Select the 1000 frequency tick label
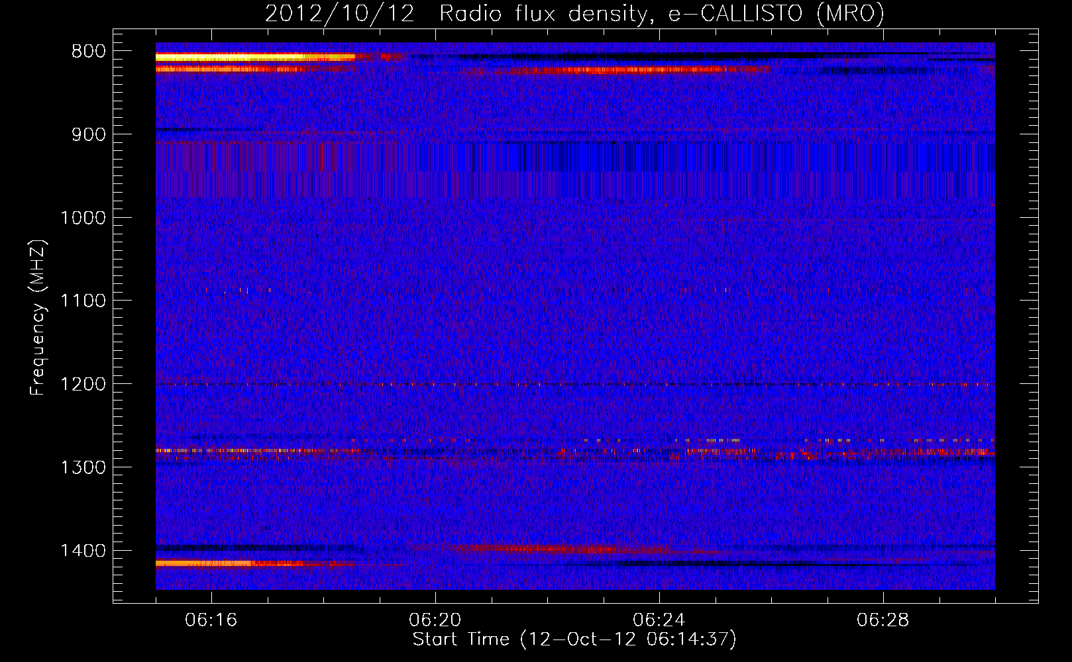This screenshot has height=662, width=1072. pos(83,218)
